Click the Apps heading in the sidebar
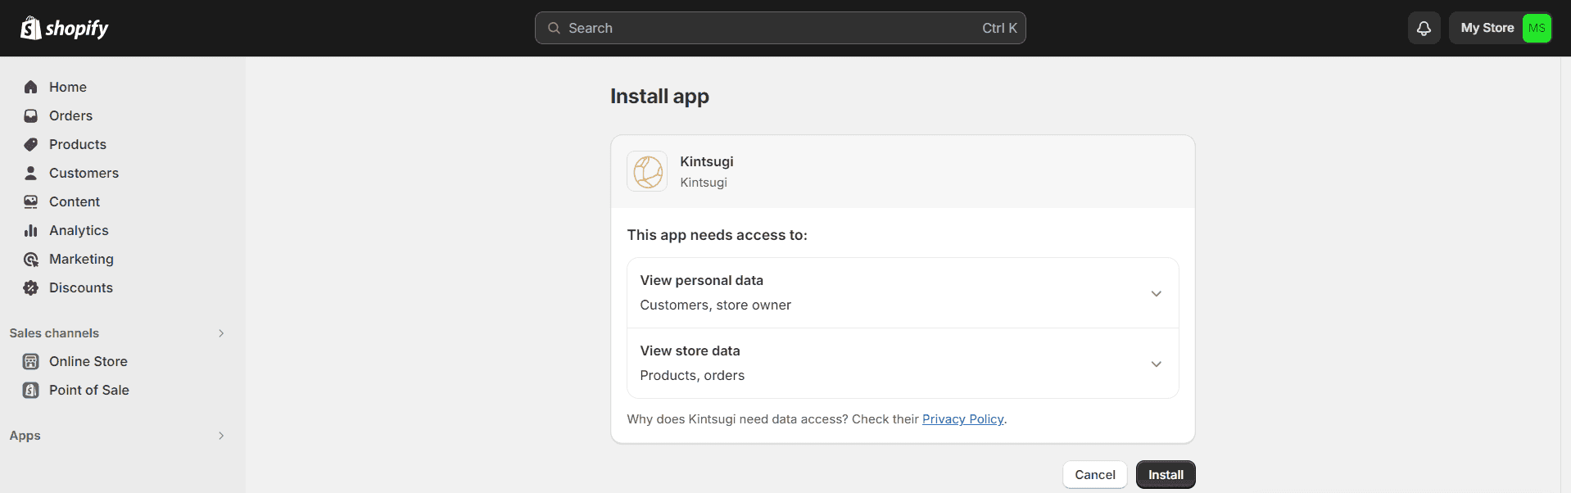Viewport: 1571px width, 493px height. click(x=25, y=436)
